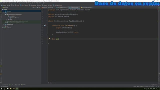The width and height of the screenshot is (160, 90).
Task: Expand the Gradle Scripts node arrow
Action: pyautogui.click(x=2, y=28)
